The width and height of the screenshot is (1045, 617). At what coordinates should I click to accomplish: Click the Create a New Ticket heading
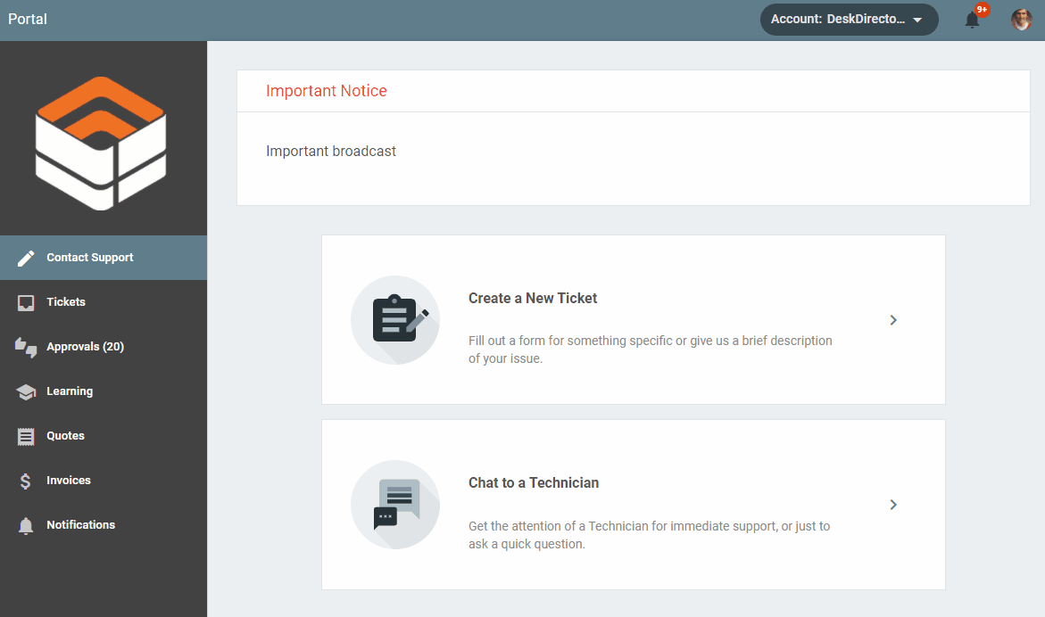coord(533,298)
